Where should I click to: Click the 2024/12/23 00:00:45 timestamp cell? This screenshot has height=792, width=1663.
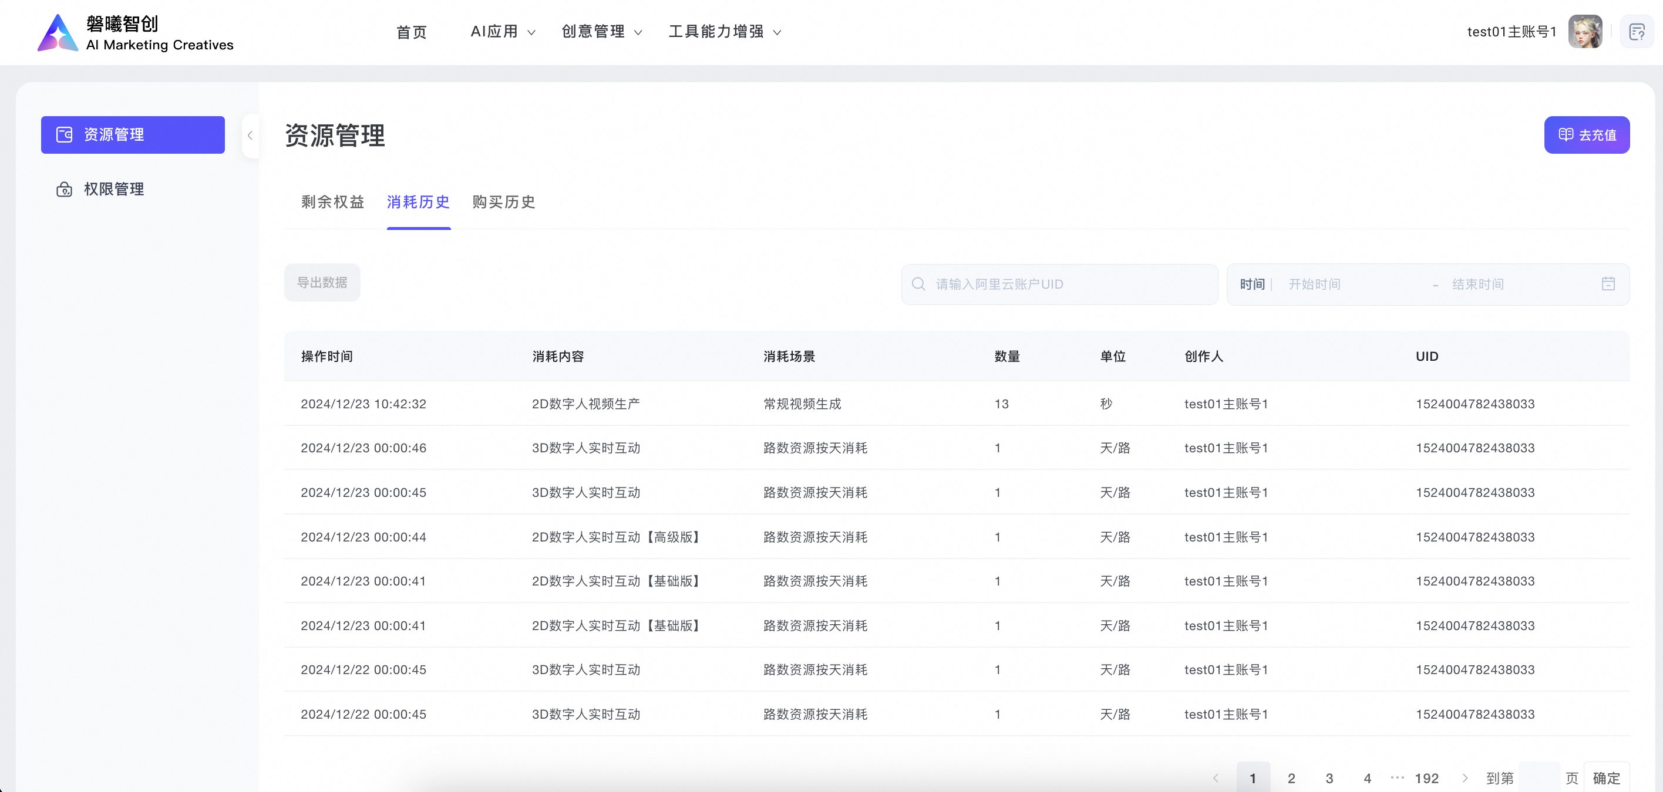point(363,492)
